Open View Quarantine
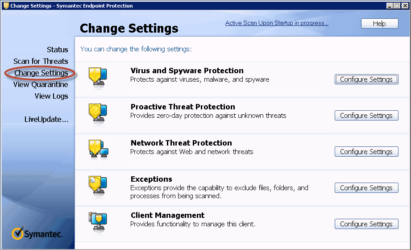This screenshot has width=411, height=250. click(x=41, y=84)
